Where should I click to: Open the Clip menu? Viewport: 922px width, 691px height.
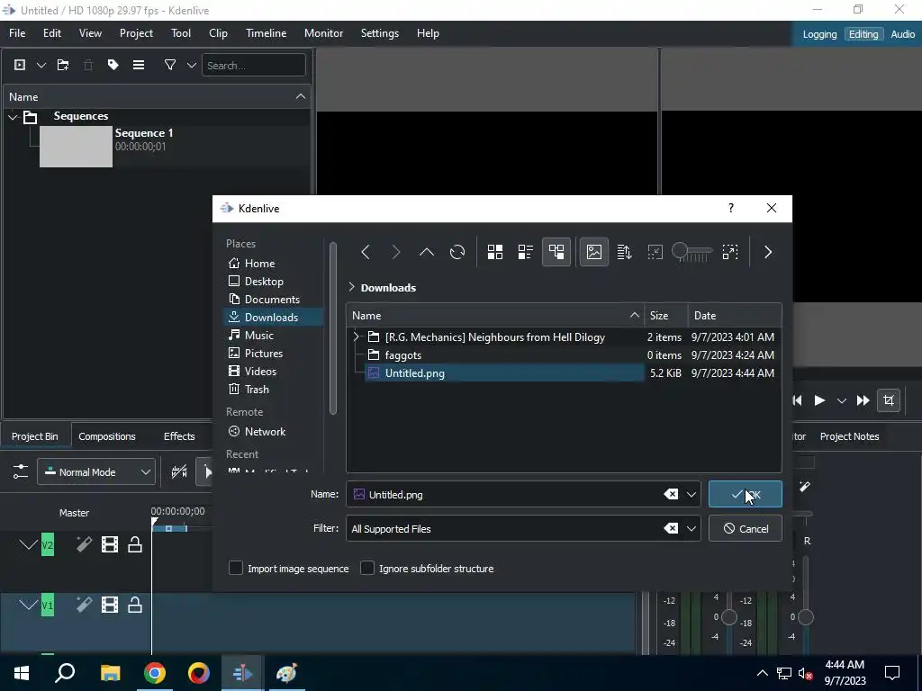pos(218,33)
